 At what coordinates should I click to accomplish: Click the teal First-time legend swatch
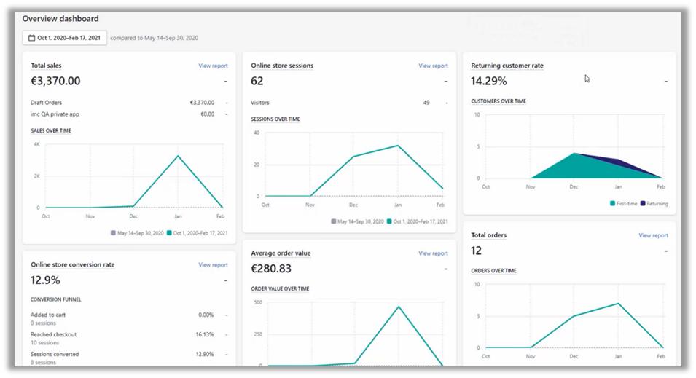pyautogui.click(x=613, y=204)
